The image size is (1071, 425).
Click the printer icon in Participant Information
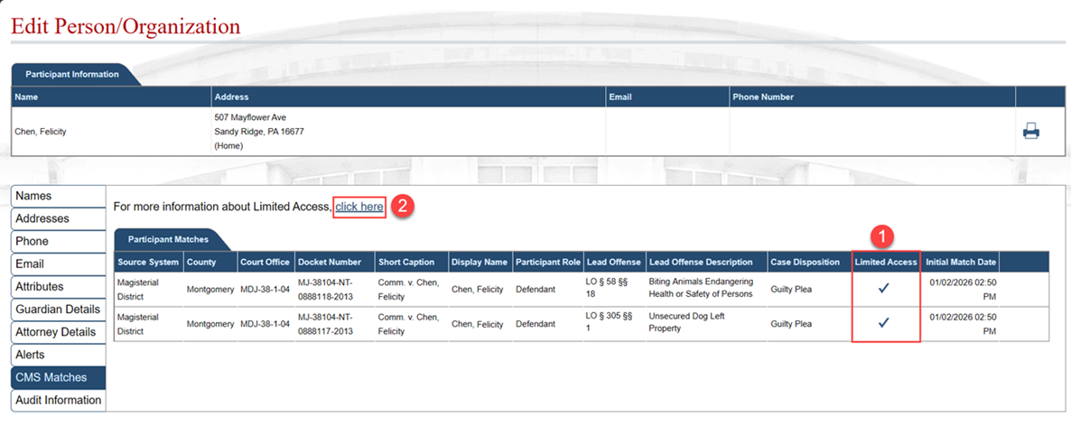(1030, 132)
